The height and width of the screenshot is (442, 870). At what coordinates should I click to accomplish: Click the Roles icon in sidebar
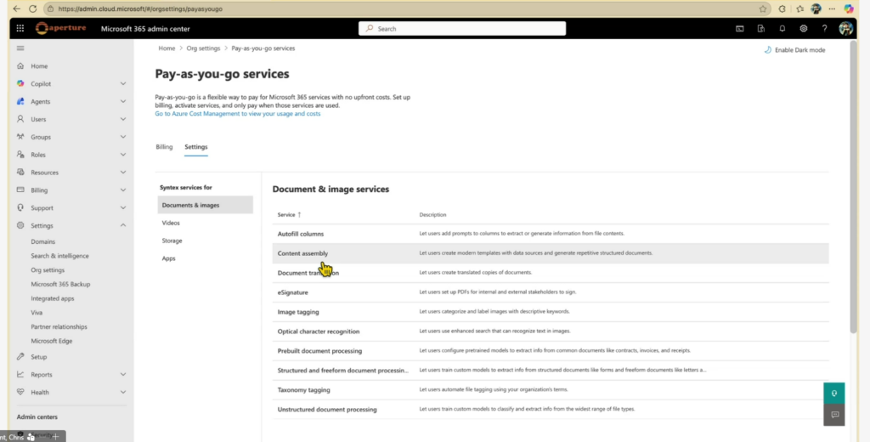tap(20, 155)
